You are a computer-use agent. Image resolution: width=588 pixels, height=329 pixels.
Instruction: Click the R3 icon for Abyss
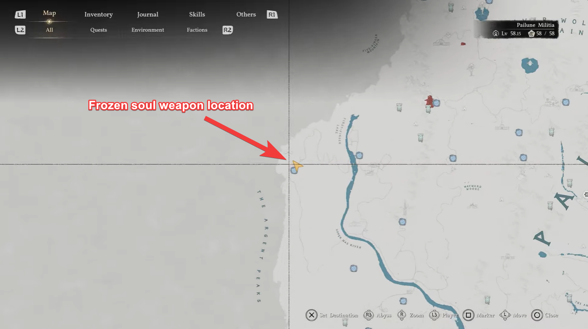pos(369,315)
